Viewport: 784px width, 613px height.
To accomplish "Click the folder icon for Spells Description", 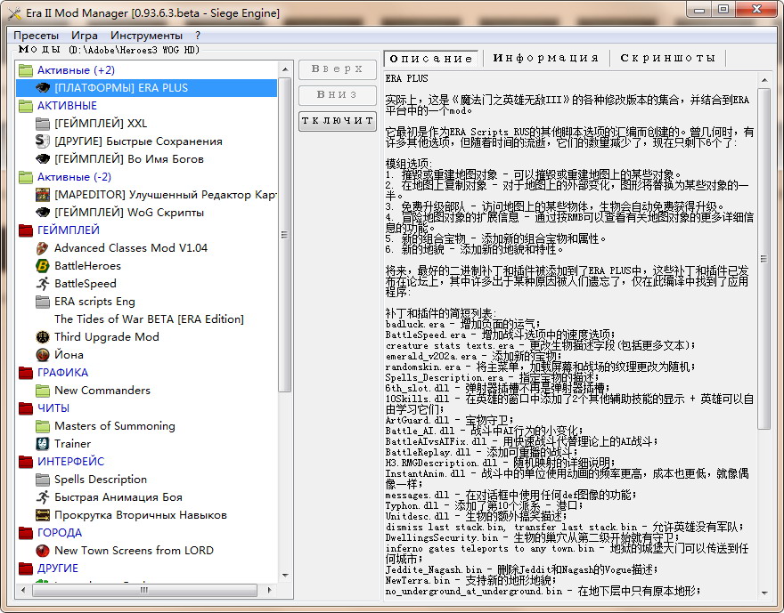I will [43, 480].
